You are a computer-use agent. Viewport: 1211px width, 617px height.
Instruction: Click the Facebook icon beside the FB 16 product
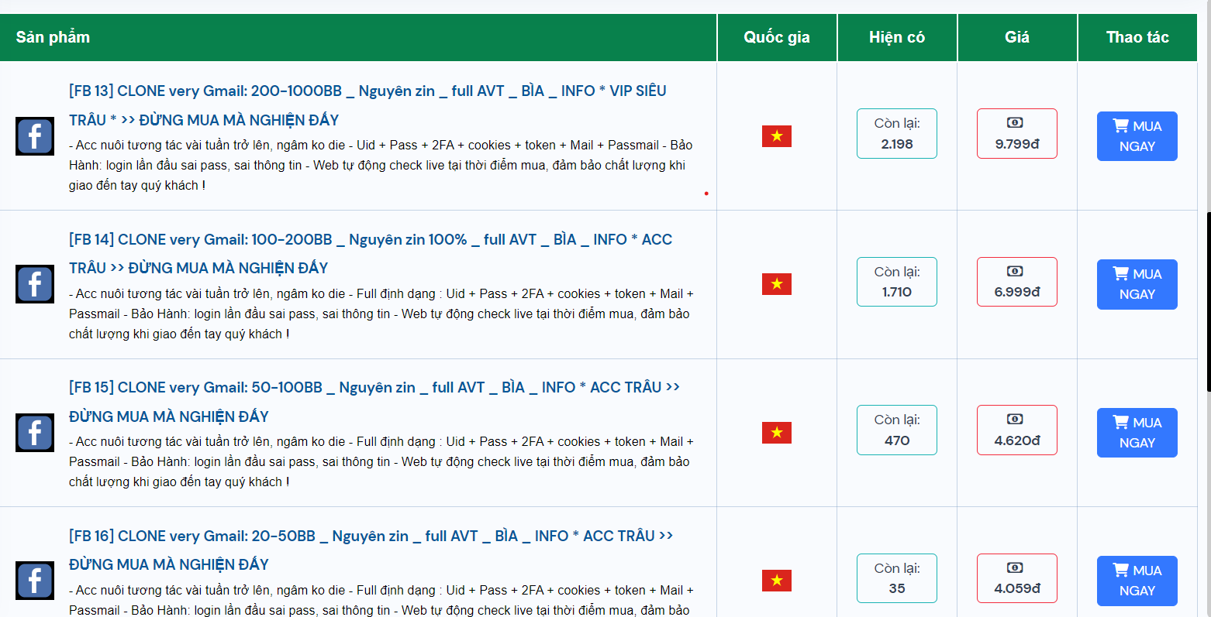(35, 581)
